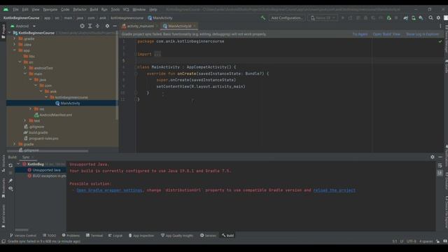
Task: Open the Device Manager toolbar icon
Action: (414, 17)
